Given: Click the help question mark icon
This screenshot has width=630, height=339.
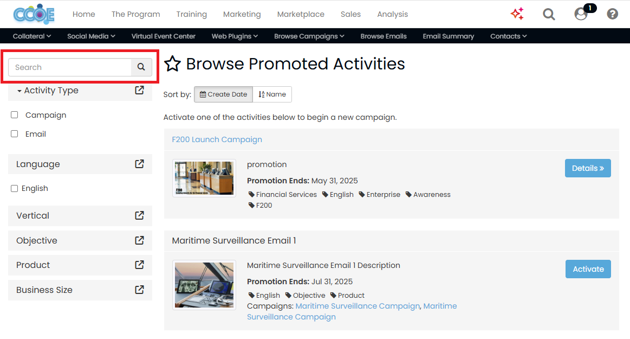Looking at the screenshot, I should 612,14.
